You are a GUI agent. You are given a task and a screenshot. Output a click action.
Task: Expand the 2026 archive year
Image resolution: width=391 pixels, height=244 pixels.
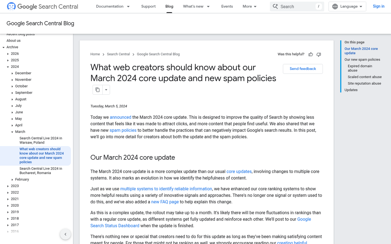pyautogui.click(x=8, y=54)
